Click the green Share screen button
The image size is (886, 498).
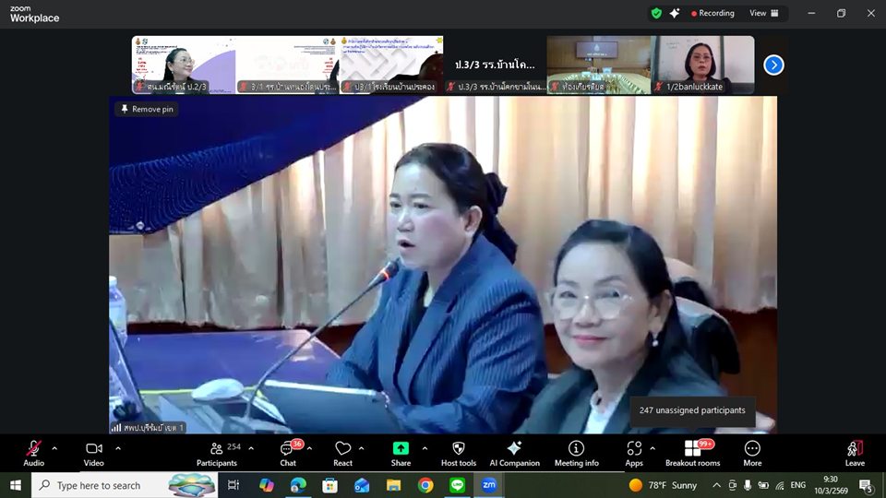(x=401, y=453)
